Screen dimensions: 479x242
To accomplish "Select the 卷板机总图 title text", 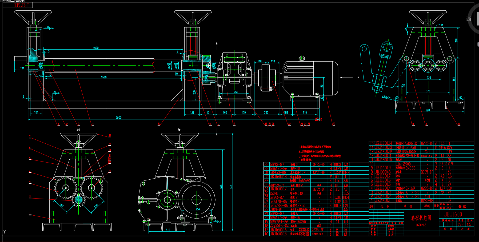I will click(421, 218).
